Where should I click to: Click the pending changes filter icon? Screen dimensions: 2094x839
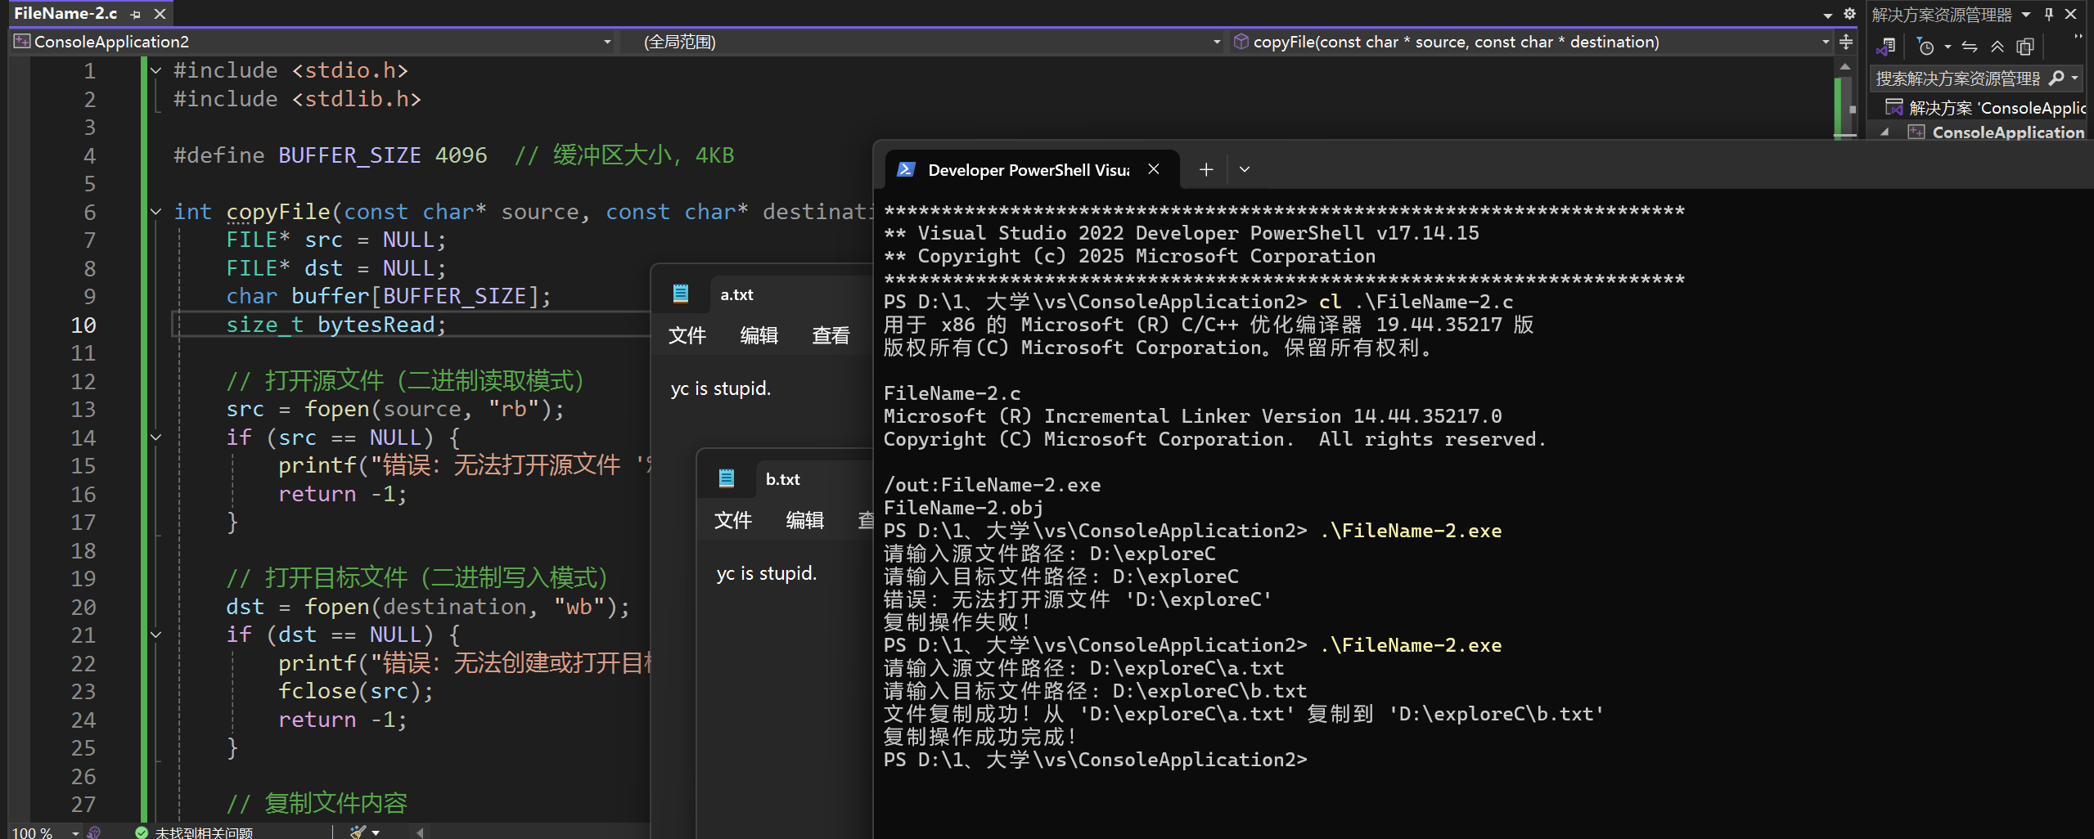point(1925,47)
